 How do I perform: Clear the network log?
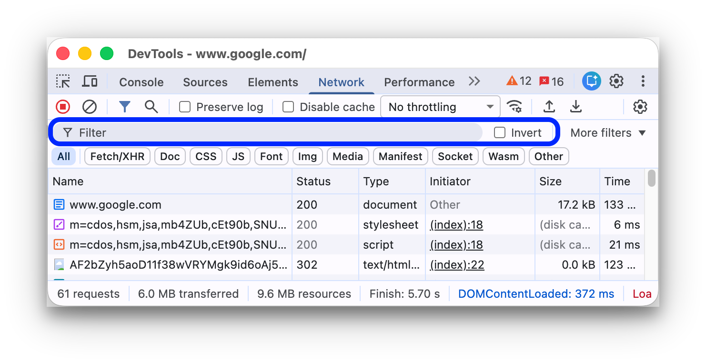click(90, 107)
